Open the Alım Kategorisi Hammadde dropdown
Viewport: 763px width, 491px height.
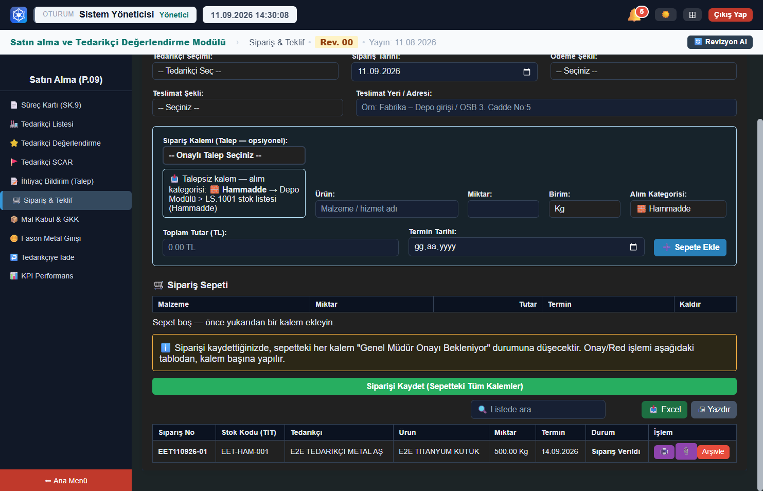click(x=678, y=209)
